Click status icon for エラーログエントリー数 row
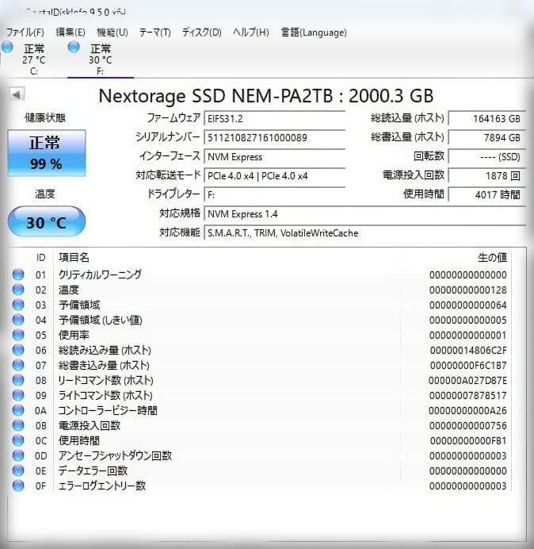The image size is (534, 549). (18, 486)
